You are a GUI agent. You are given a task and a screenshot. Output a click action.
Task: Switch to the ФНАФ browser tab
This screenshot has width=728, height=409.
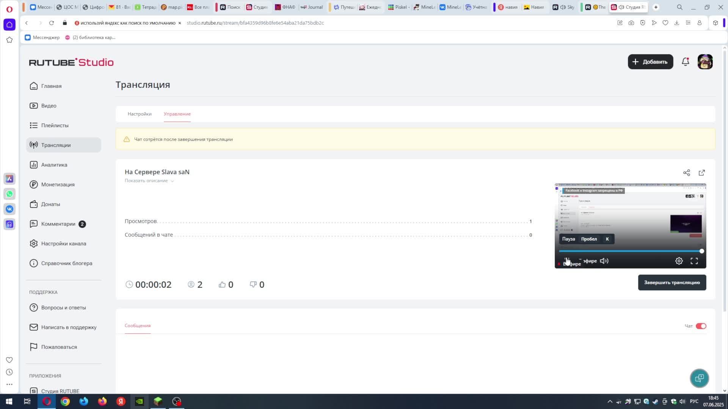(x=285, y=7)
